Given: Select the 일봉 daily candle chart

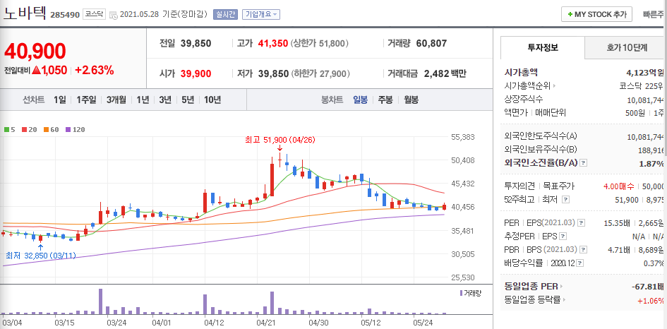Looking at the screenshot, I should [x=360, y=100].
